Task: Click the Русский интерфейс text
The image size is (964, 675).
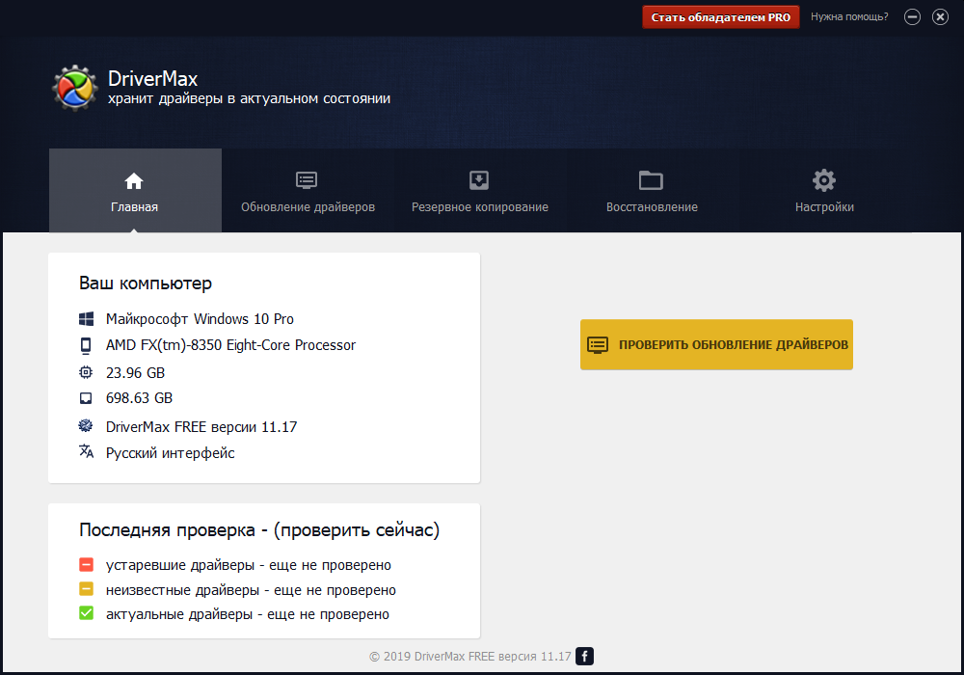Action: click(171, 453)
